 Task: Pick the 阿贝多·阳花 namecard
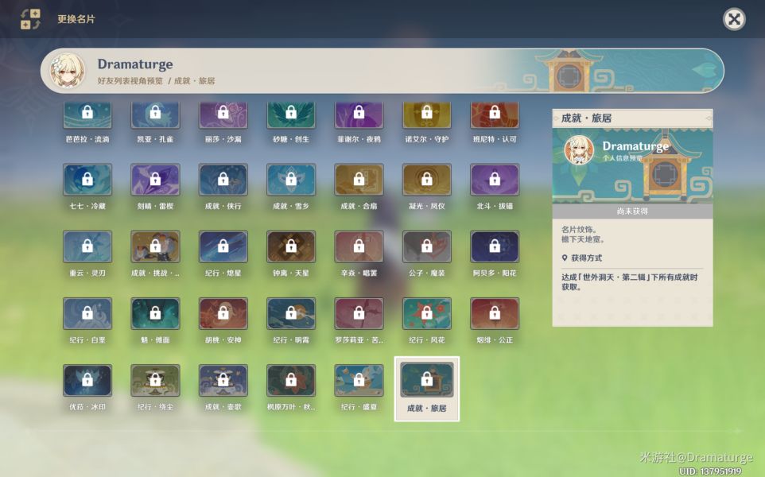pos(494,246)
